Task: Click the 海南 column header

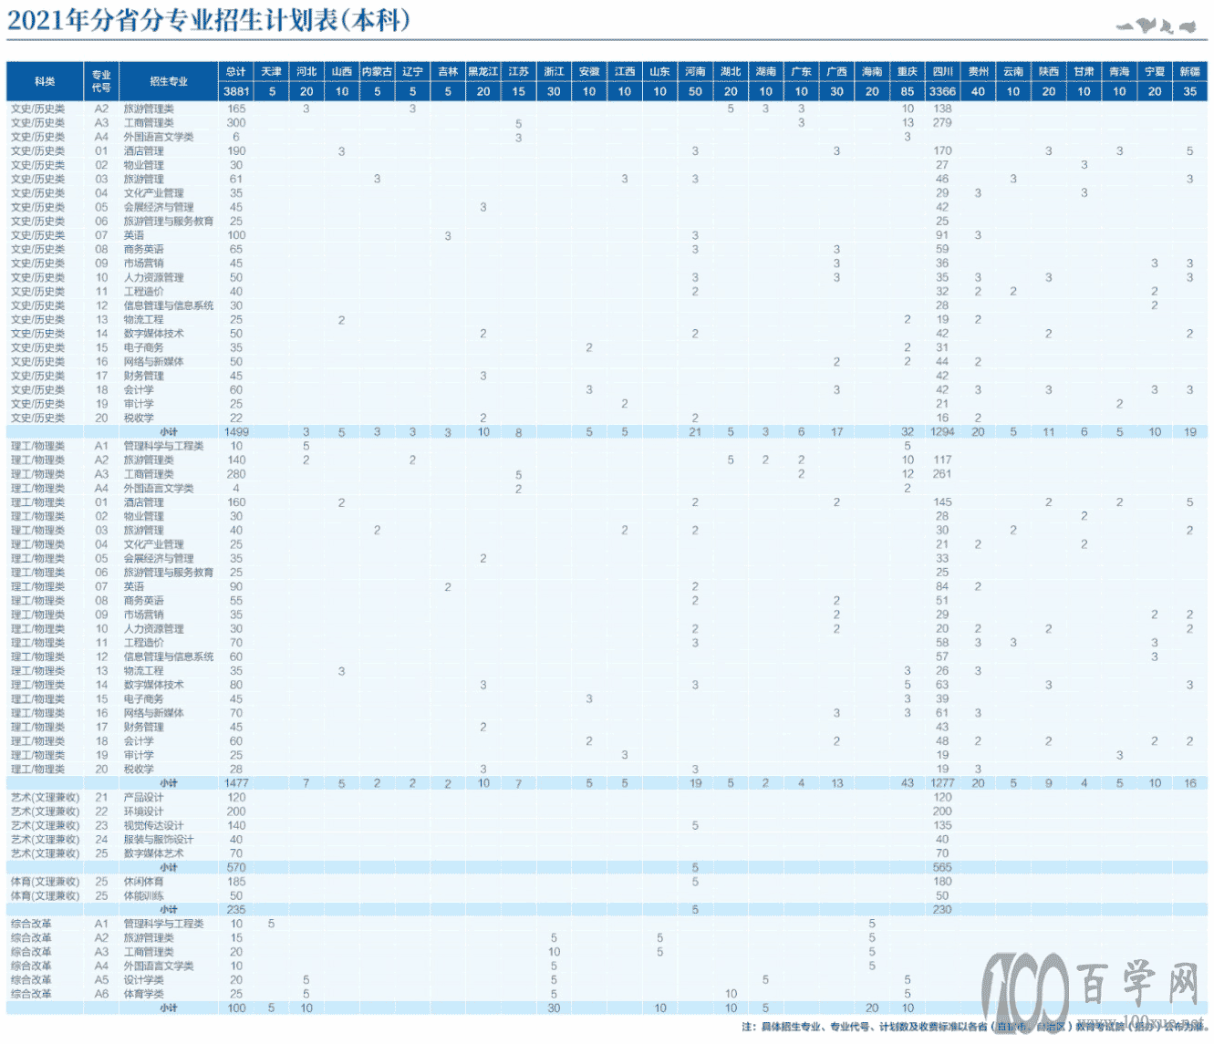Action: coord(872,71)
